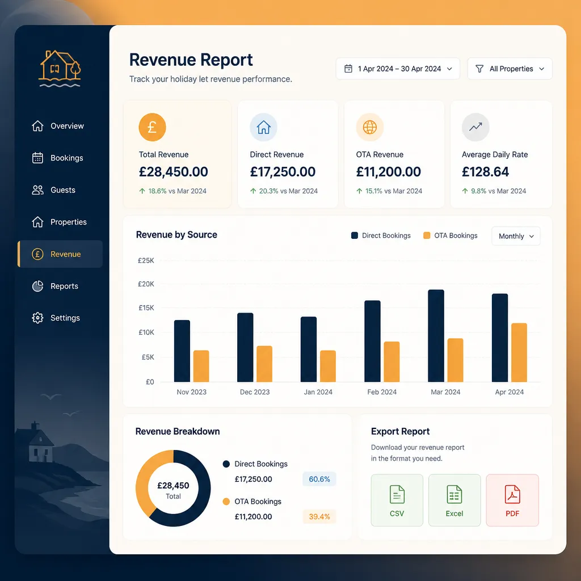Click the navy Direct Bookings legend square
The height and width of the screenshot is (581, 581).
click(355, 235)
